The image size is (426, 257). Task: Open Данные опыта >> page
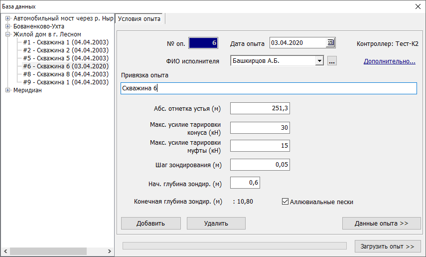click(x=381, y=223)
